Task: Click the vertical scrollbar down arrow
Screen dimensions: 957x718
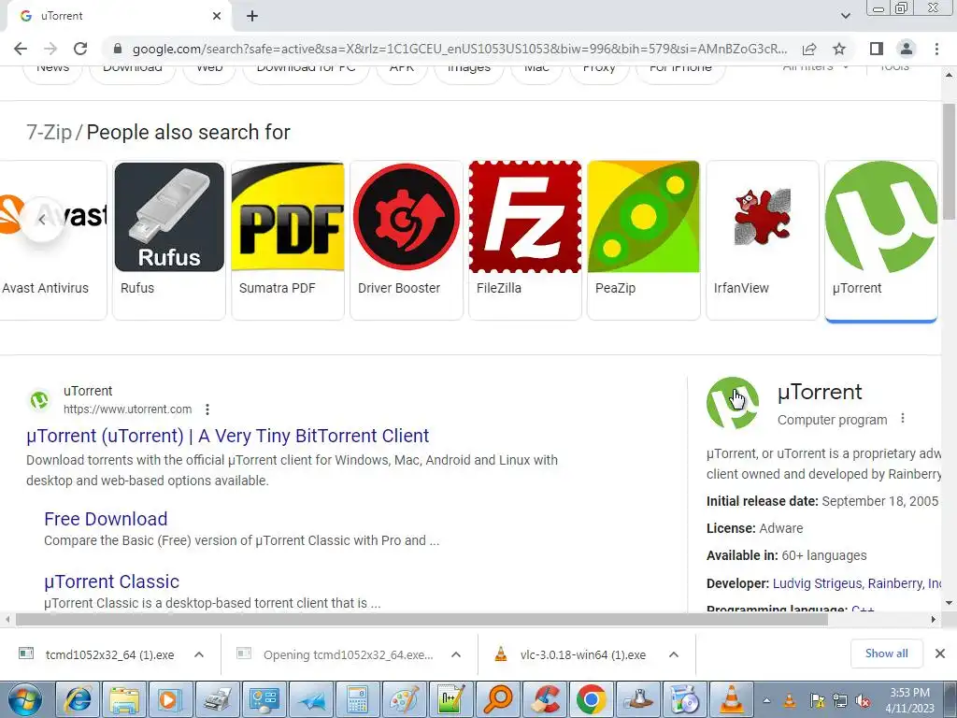Action: pos(949,603)
